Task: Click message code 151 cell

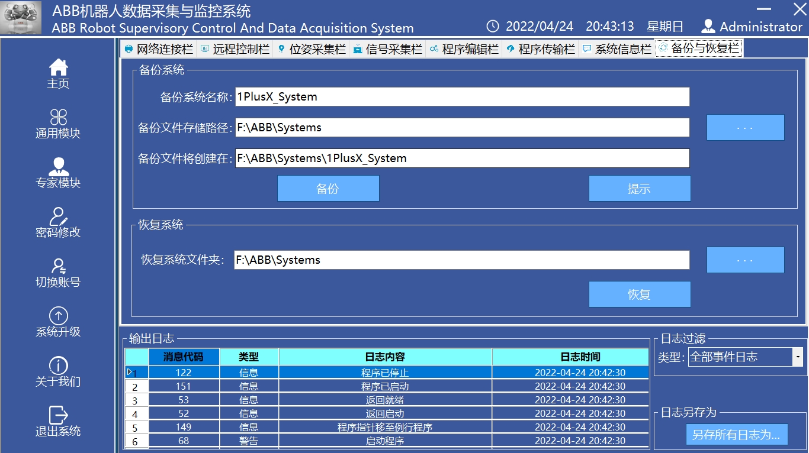Action: click(x=184, y=386)
